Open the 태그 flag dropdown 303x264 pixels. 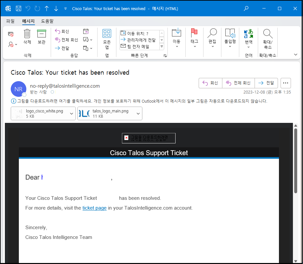pos(194,38)
